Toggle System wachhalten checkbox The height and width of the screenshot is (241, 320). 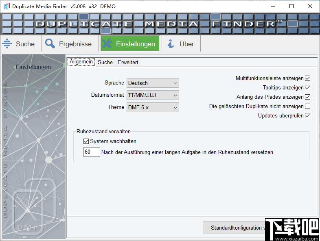86,141
